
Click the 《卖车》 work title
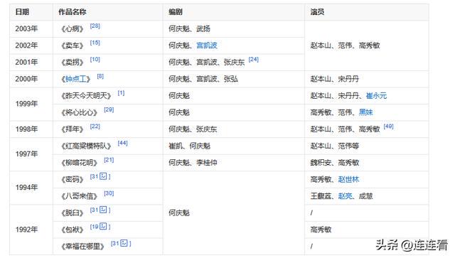pyautogui.click(x=73, y=46)
